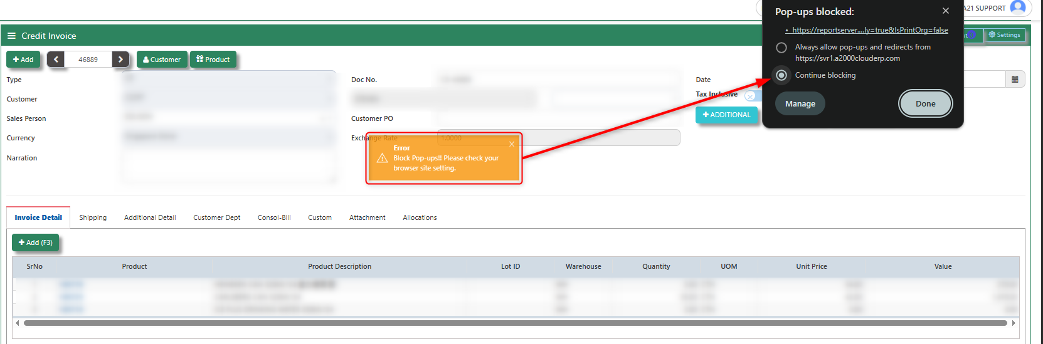Switch to the Invoice Detail tab
The image size is (1043, 344).
point(38,217)
